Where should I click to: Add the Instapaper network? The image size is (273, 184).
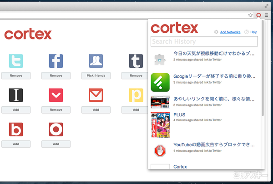(x=16, y=110)
